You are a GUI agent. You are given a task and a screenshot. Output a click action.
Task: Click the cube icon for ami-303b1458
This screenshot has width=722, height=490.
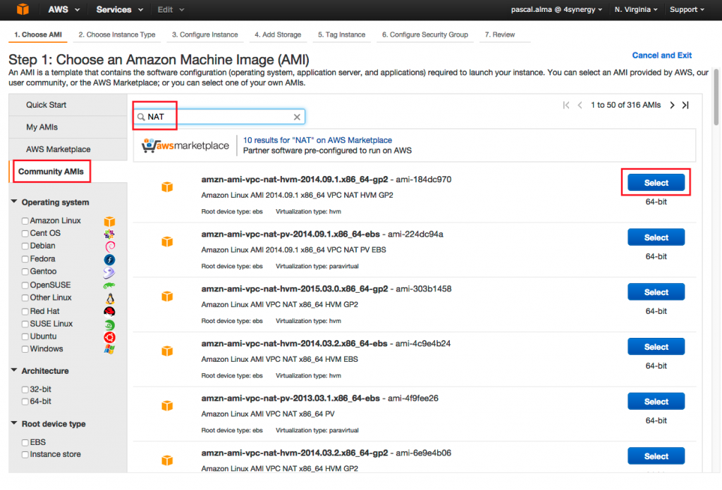click(x=167, y=296)
